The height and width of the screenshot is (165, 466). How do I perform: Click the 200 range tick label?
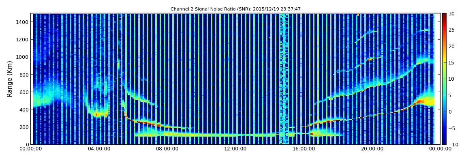[x=24, y=127]
